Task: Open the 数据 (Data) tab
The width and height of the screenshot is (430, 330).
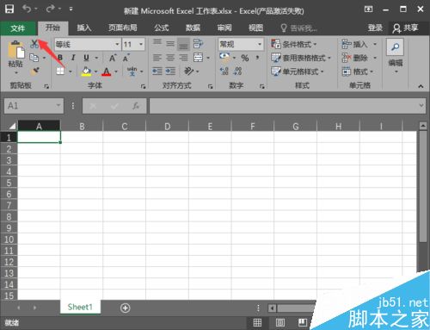Action: pos(193,28)
